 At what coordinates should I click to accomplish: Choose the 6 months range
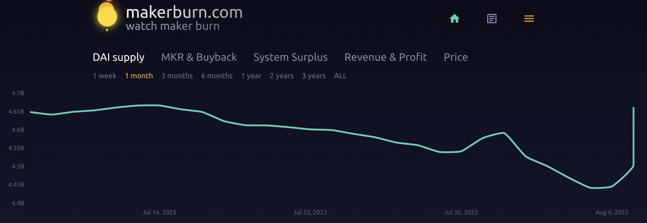click(217, 76)
